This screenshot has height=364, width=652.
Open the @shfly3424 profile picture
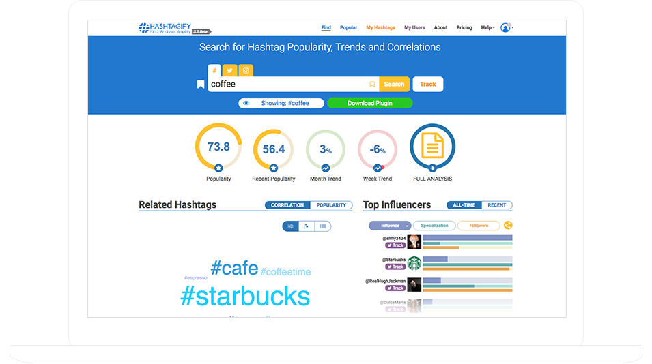pyautogui.click(x=414, y=241)
